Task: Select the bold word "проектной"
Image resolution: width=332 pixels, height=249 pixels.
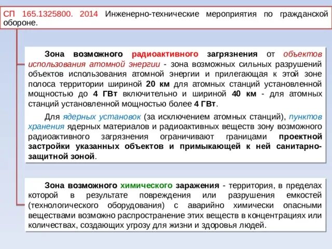Action: tap(300, 137)
